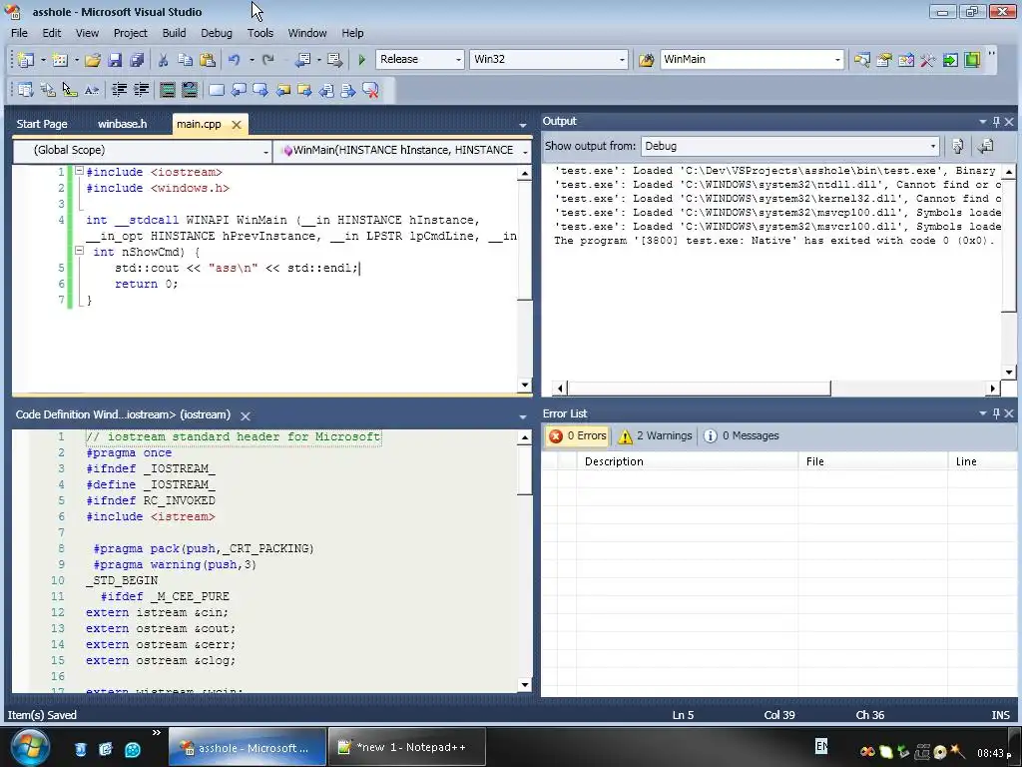The image size is (1022, 767).
Task: Click the Paste clipboard icon
Action: coord(208,59)
